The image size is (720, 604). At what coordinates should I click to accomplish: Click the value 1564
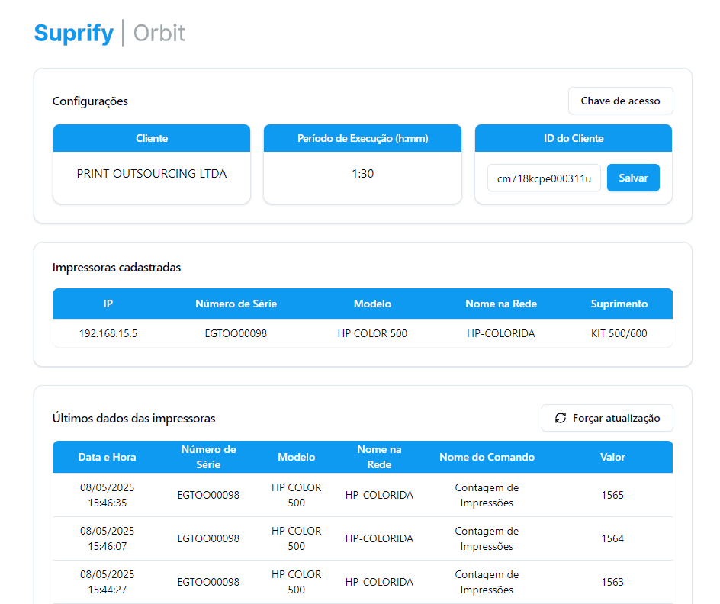pos(612,538)
